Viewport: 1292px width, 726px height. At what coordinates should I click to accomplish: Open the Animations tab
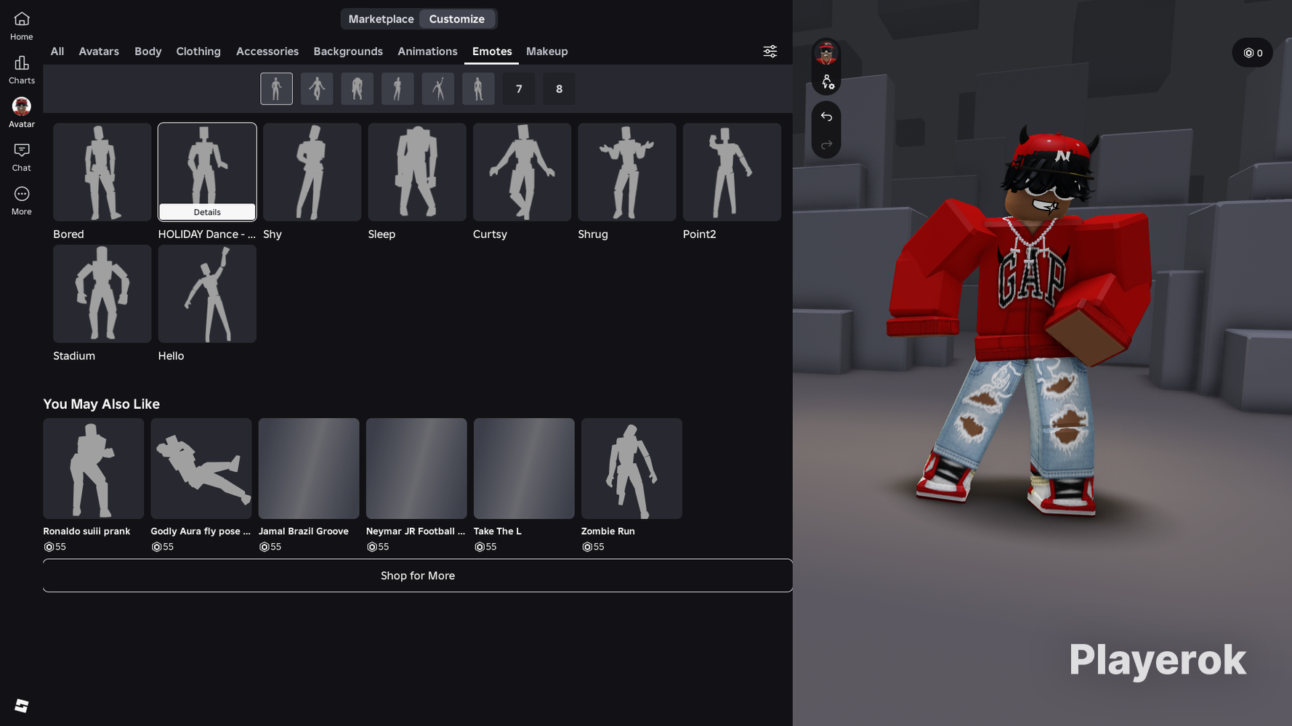427,52
